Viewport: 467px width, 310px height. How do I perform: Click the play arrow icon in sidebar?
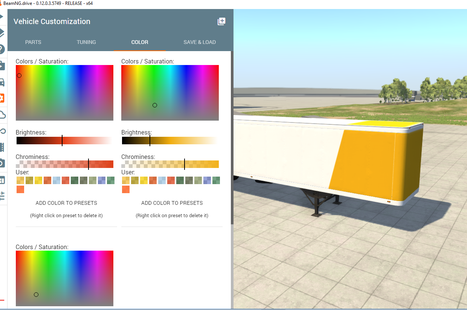(x=2, y=17)
